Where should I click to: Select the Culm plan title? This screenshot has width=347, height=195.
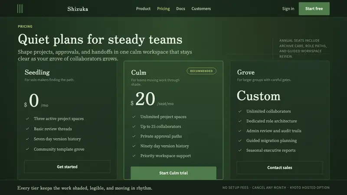click(138, 72)
